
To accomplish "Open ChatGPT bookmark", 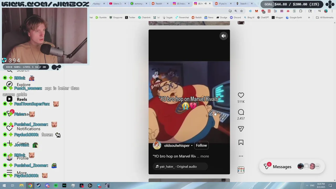I will click(x=263, y=18).
